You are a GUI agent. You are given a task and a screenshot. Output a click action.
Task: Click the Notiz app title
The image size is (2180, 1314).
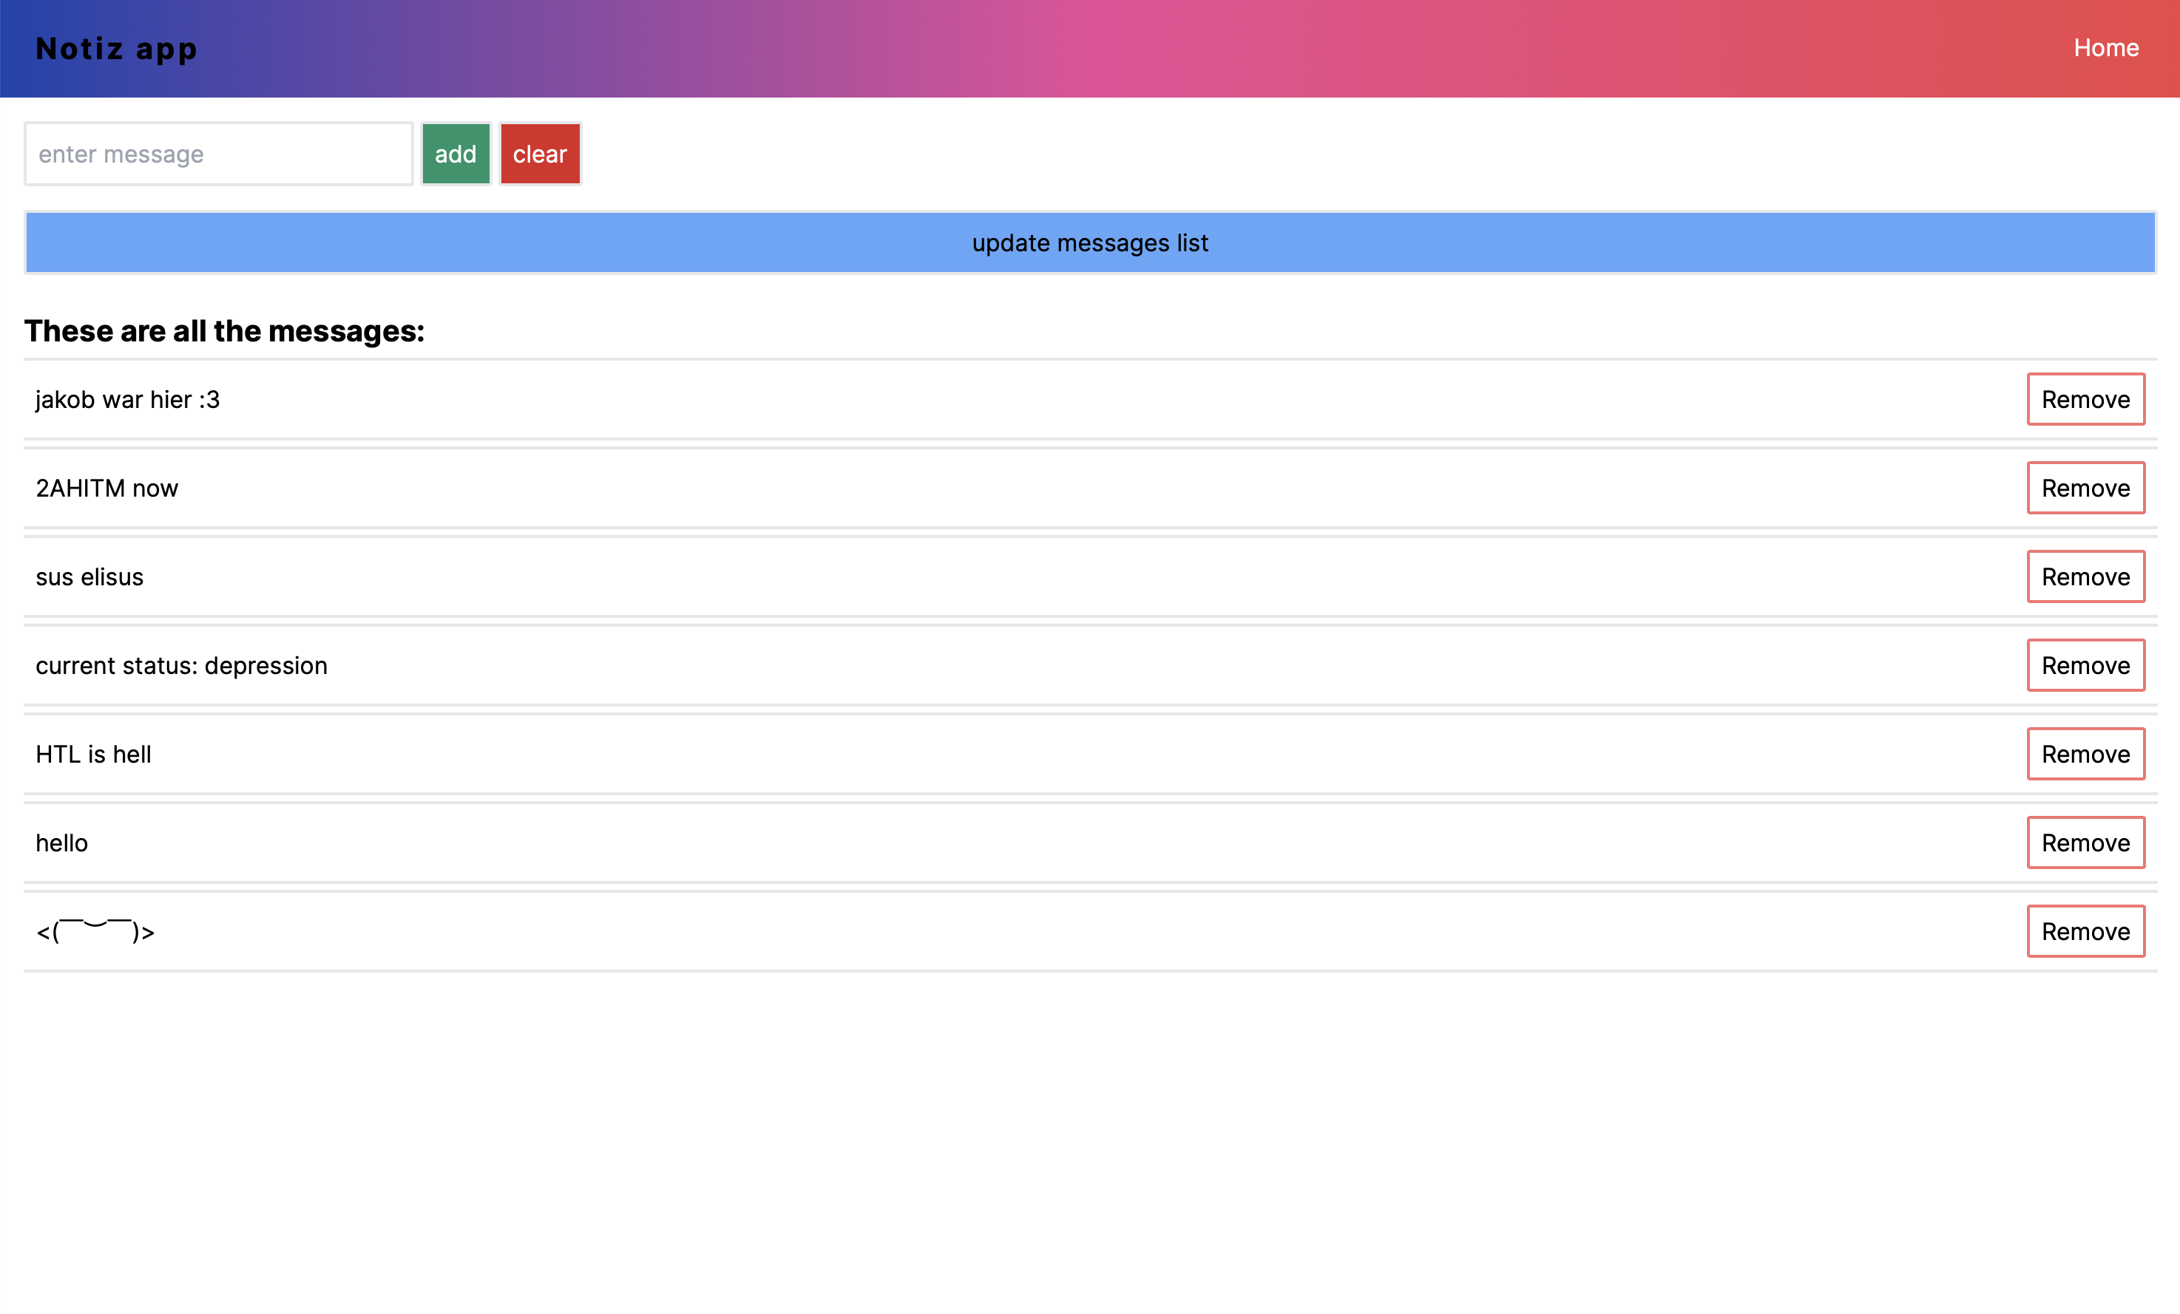[x=116, y=49]
